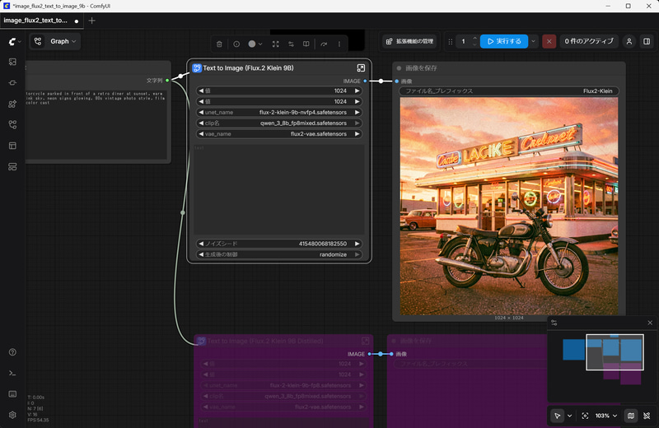This screenshot has width=659, height=428.
Task: Expand the run options arrow beside 実行する
Action: pos(534,41)
